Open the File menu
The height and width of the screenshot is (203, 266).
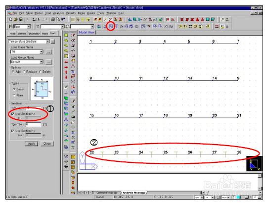point(15,13)
